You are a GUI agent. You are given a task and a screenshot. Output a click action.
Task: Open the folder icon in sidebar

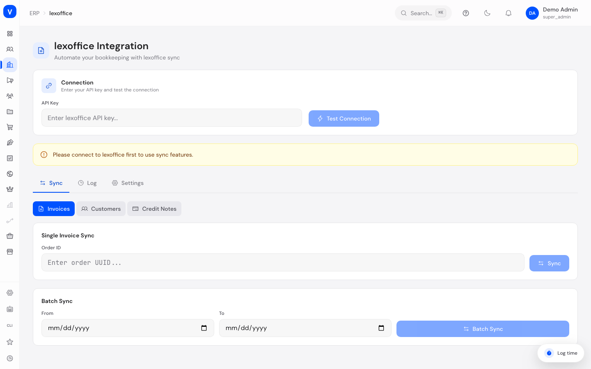click(10, 112)
